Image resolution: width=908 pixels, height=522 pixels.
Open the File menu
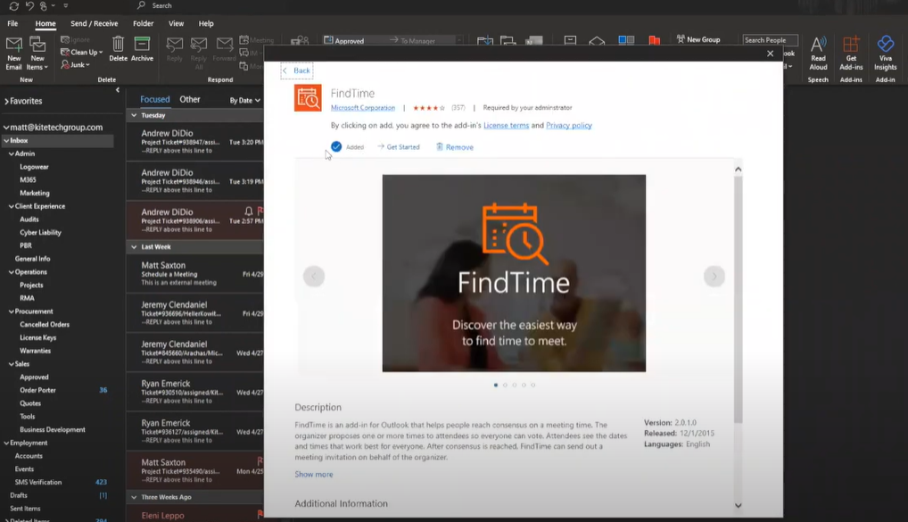pyautogui.click(x=12, y=24)
